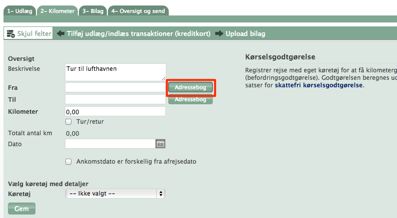Click the left arrow icon before Tilføj udlæg

pos(60,33)
